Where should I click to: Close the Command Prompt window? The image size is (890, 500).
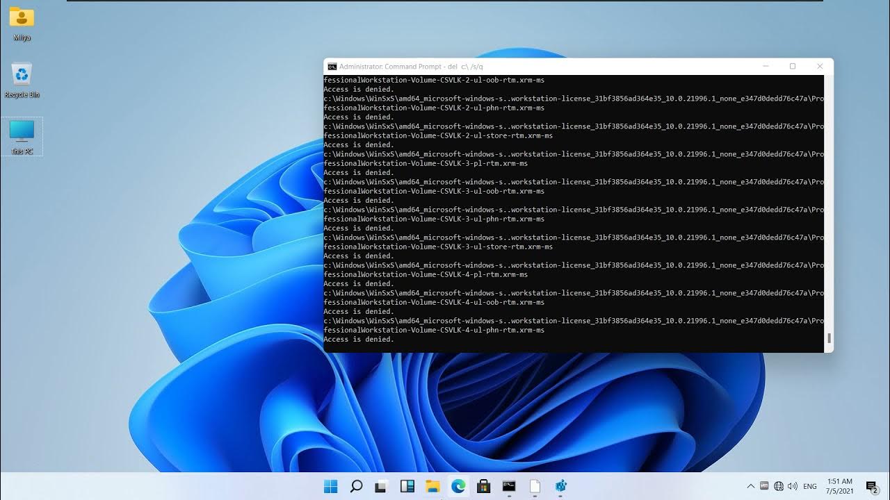point(820,67)
